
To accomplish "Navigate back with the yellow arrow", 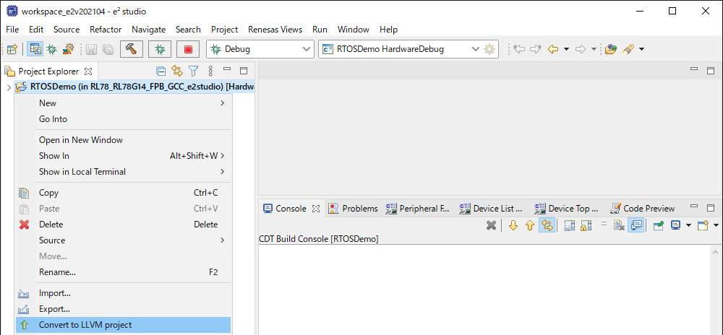I will 553,49.
